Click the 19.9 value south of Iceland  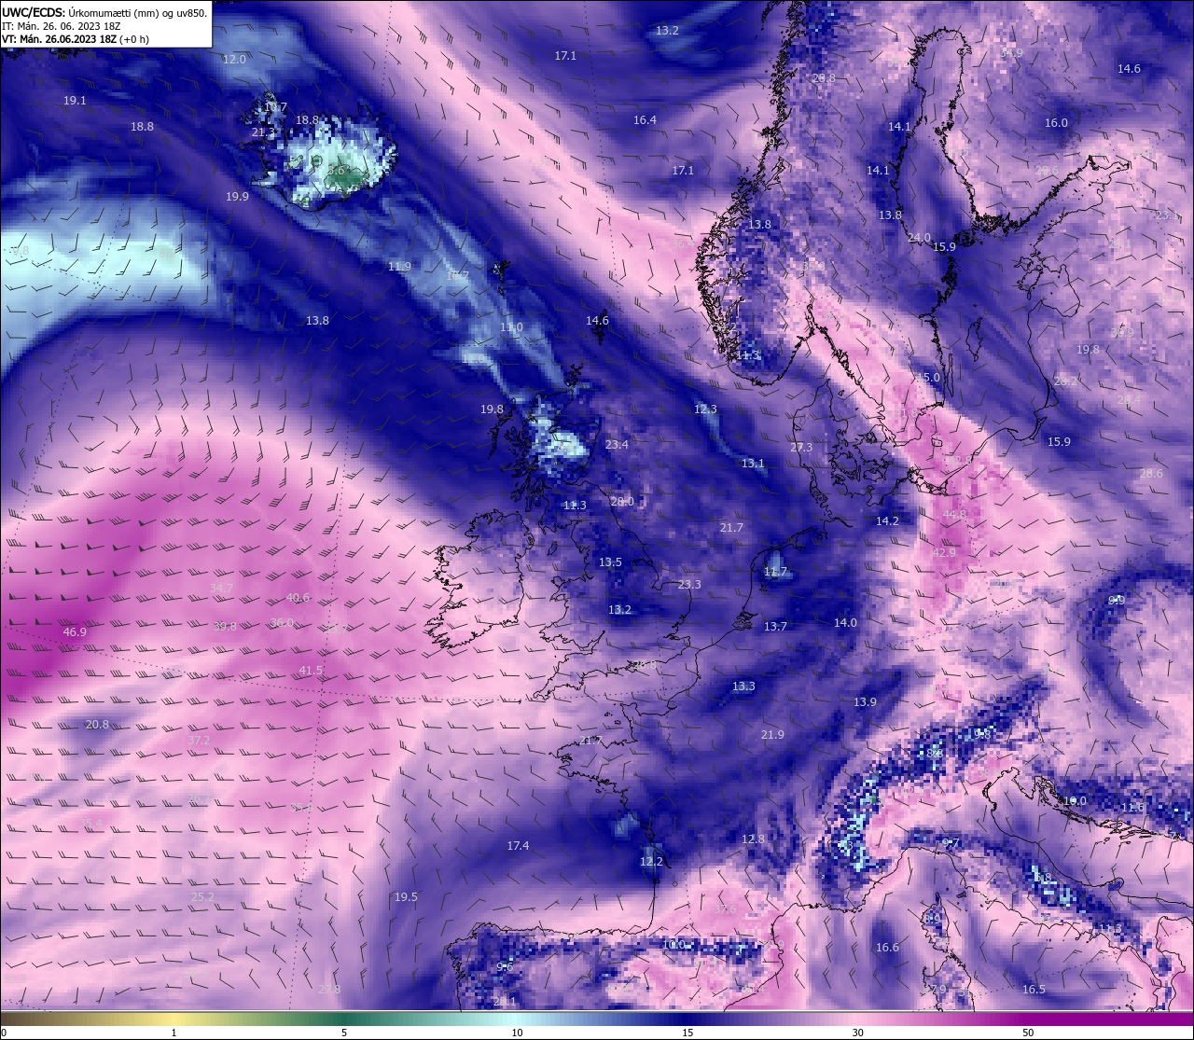pyautogui.click(x=237, y=197)
